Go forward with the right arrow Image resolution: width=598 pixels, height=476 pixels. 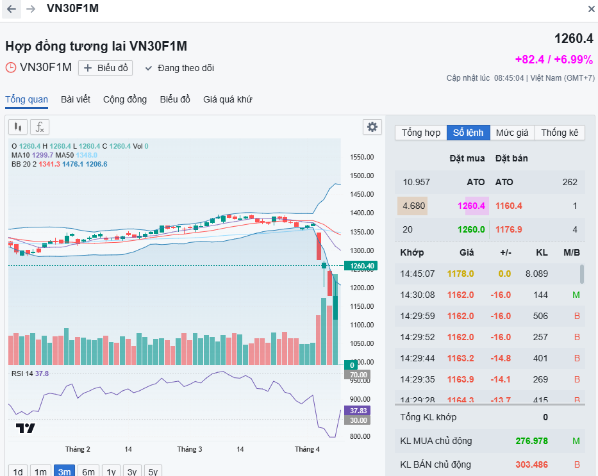[31, 9]
